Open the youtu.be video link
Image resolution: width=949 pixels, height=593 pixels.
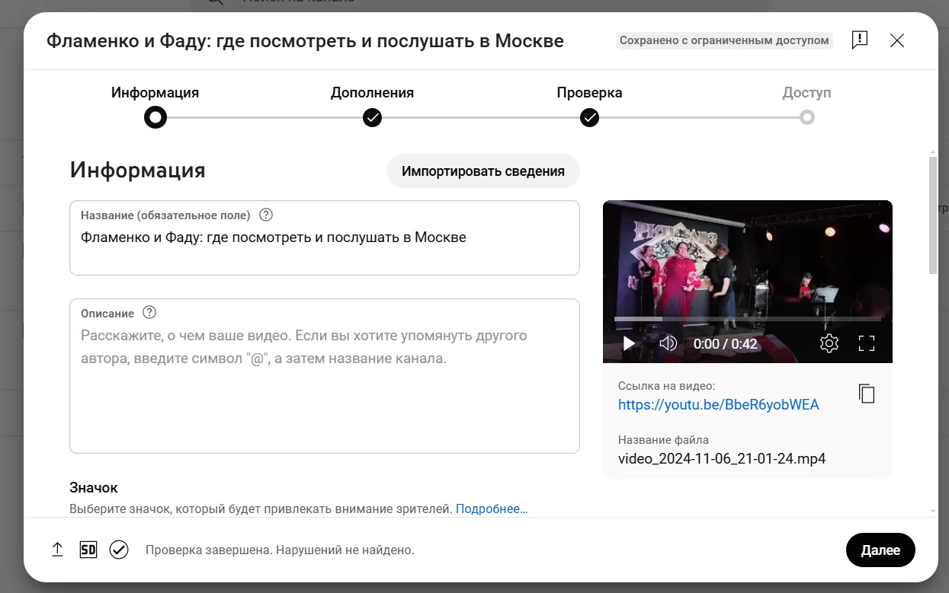click(719, 405)
